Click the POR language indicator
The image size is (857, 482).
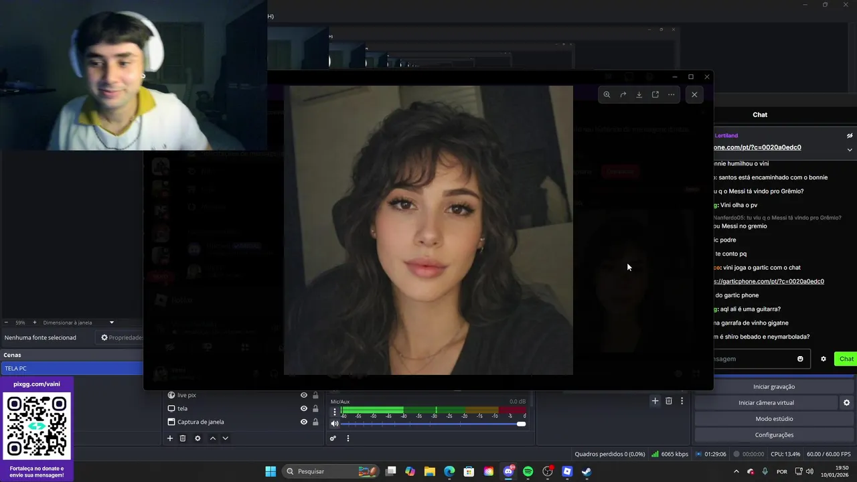tap(782, 471)
